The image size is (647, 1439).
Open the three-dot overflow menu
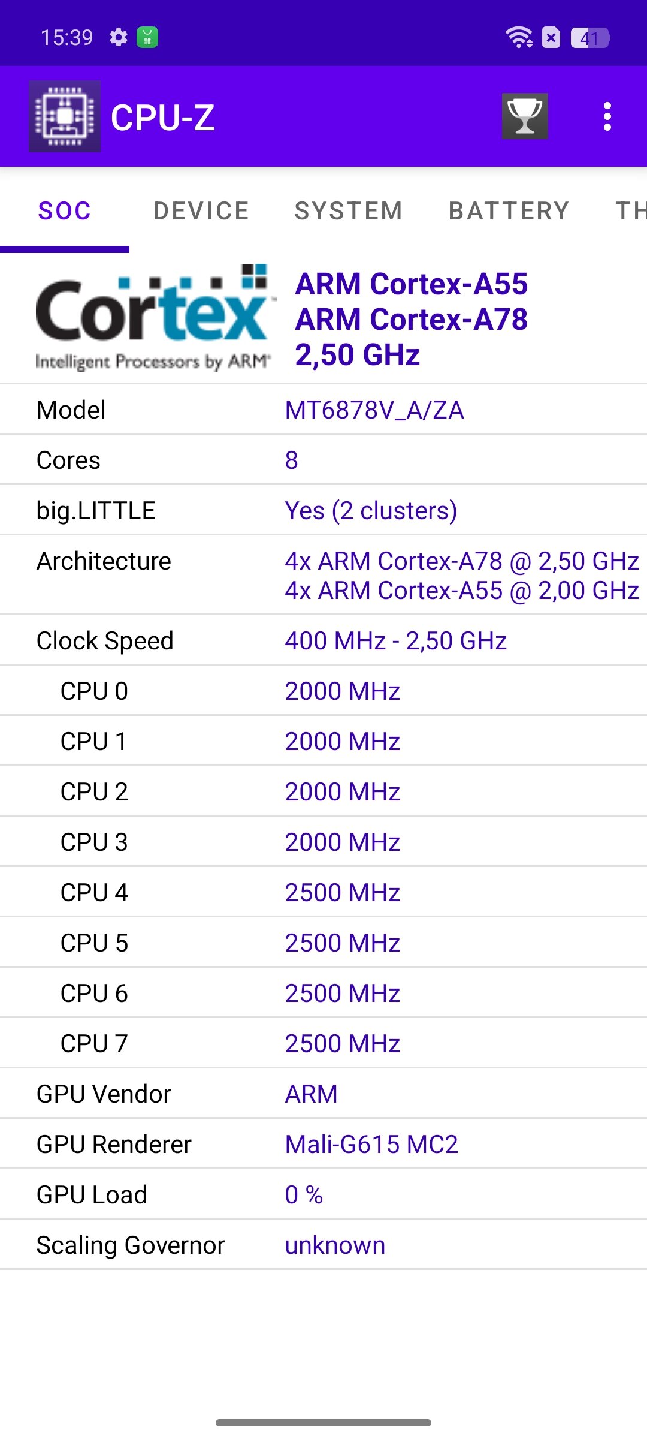click(607, 116)
